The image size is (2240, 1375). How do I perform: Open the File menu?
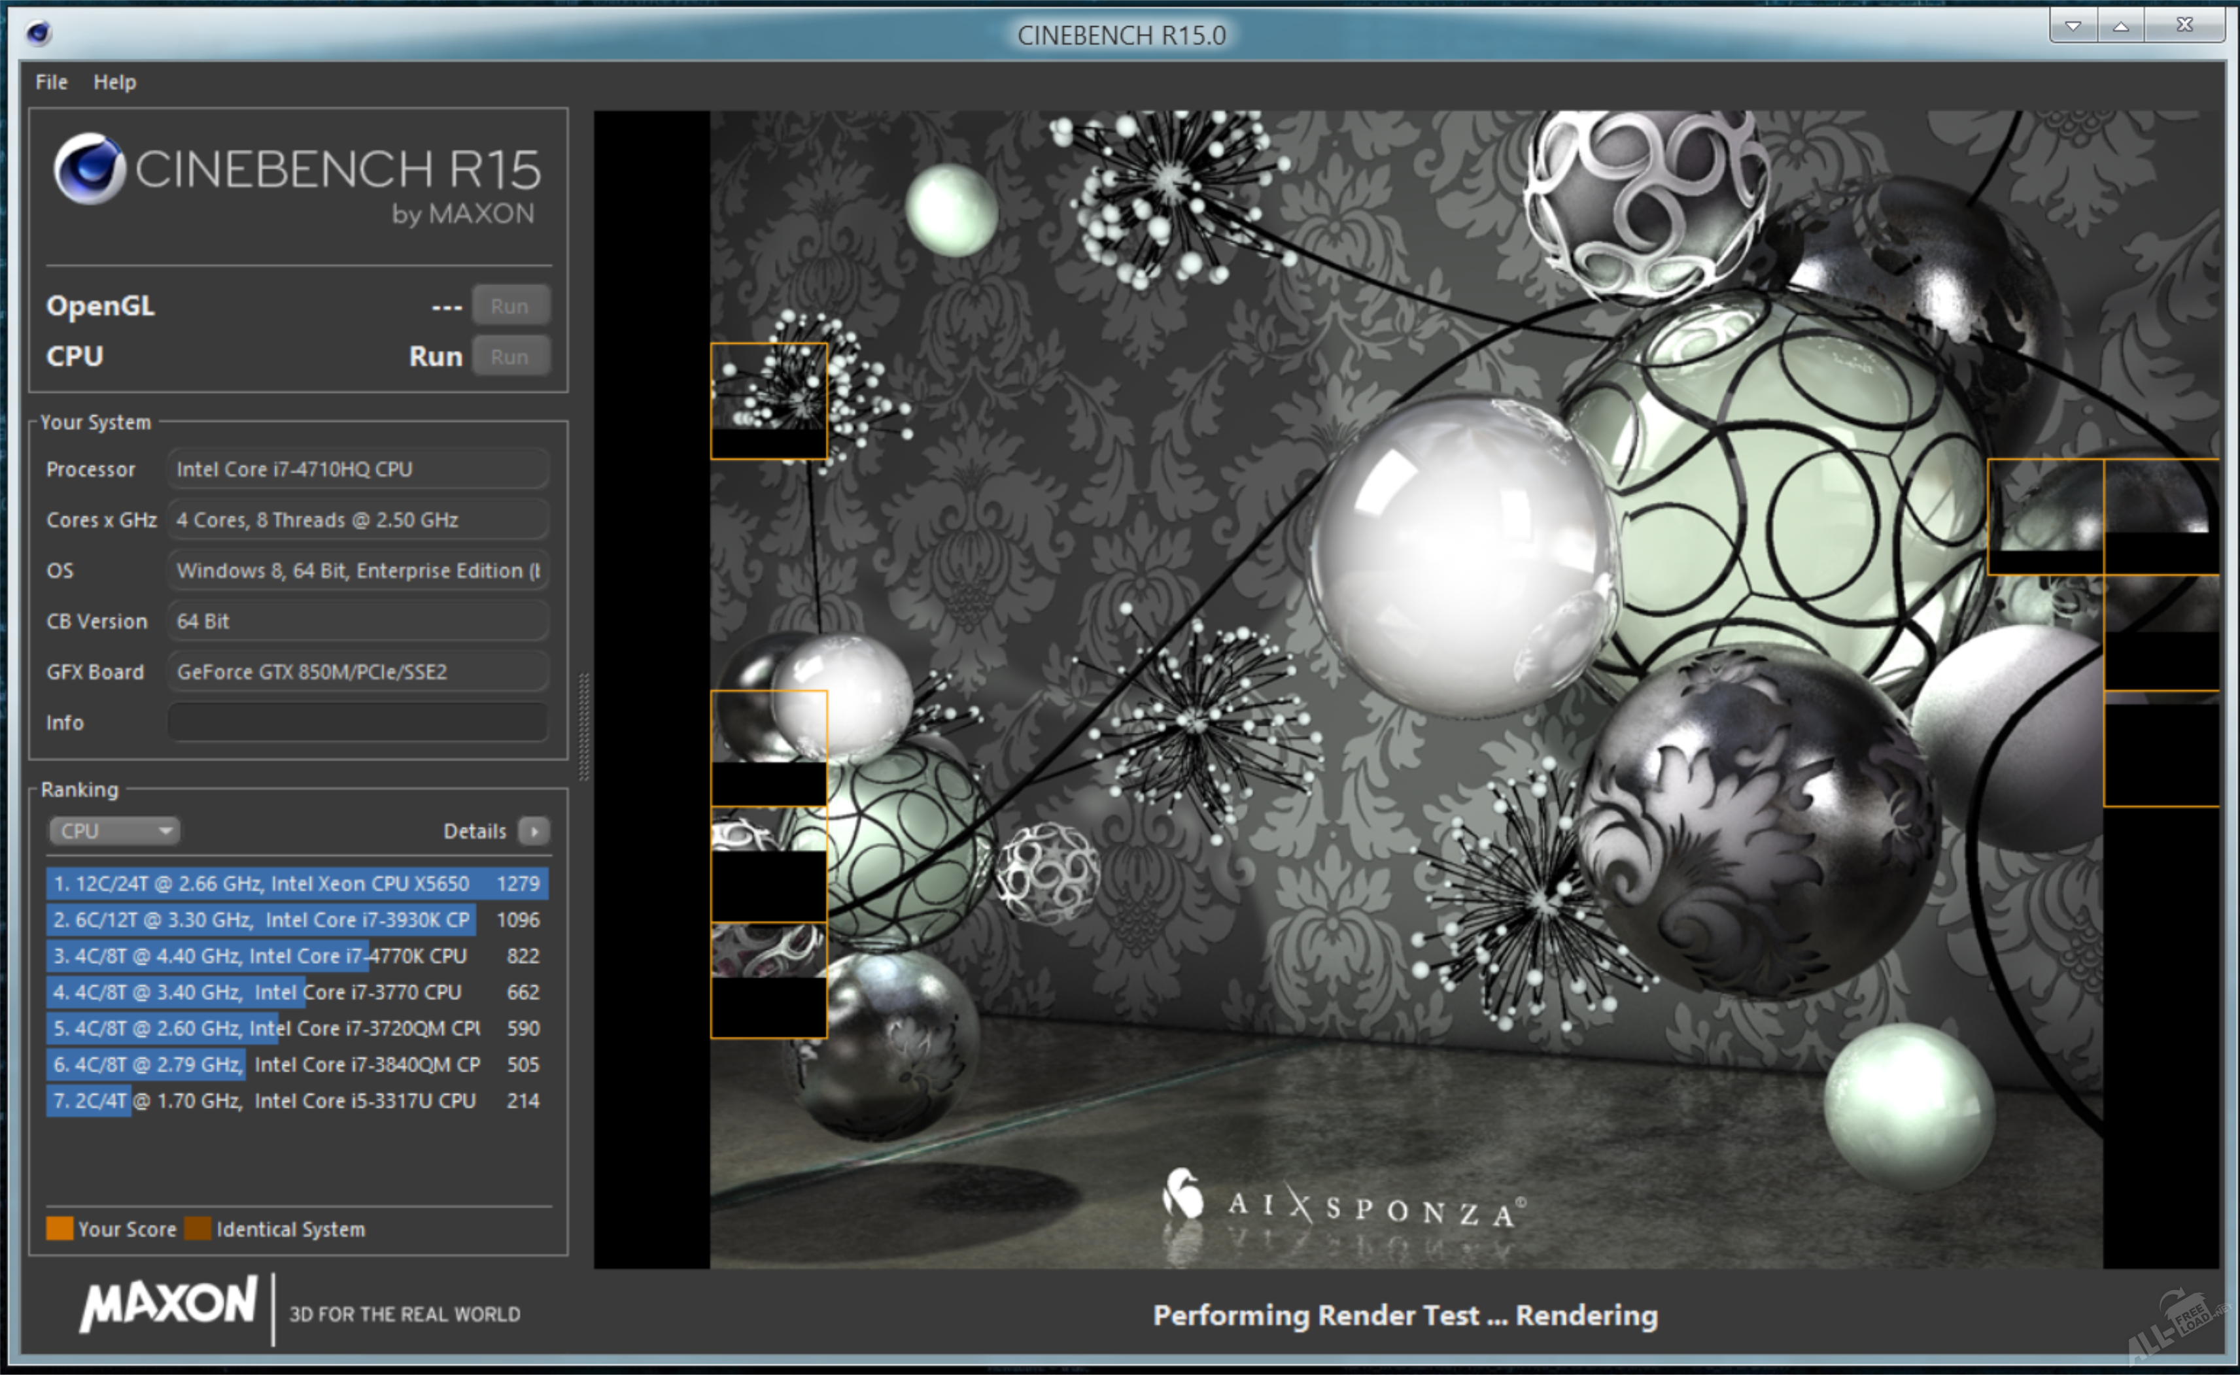(x=51, y=82)
